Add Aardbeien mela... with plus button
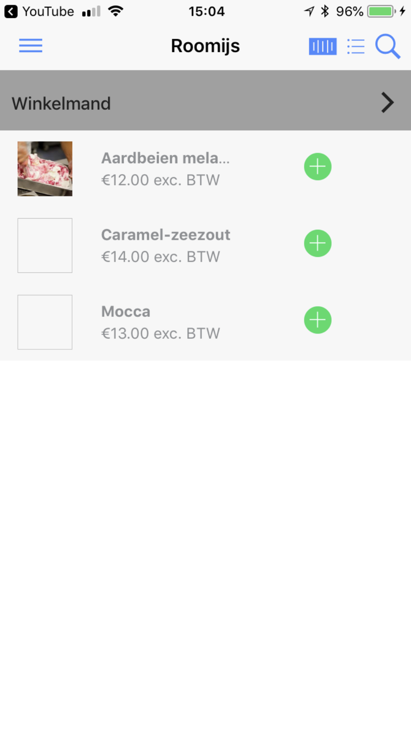The image size is (411, 731). (x=318, y=167)
